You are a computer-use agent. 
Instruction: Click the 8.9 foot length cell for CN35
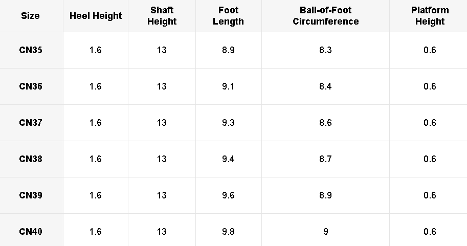pos(228,50)
